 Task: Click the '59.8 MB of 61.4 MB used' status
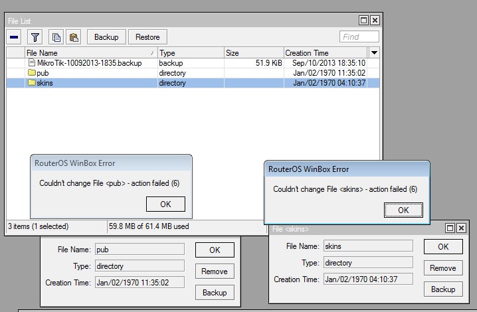pyautogui.click(x=149, y=226)
